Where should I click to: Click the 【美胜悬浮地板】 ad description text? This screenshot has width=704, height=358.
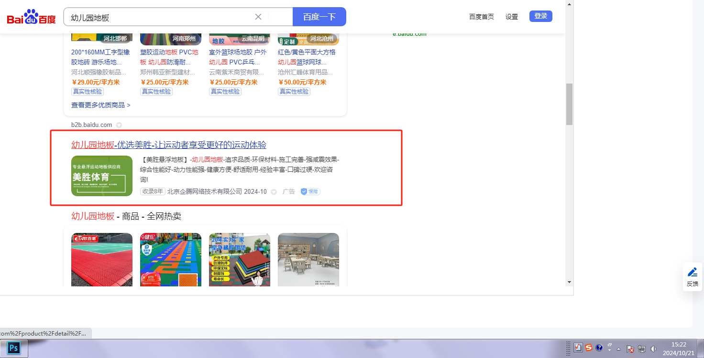coord(240,169)
